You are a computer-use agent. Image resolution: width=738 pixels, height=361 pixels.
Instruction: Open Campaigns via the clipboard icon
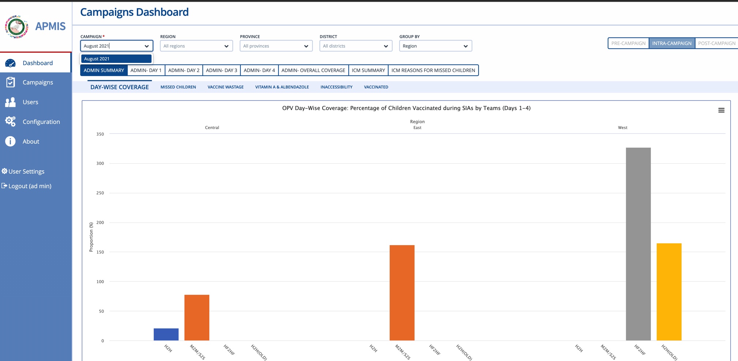(x=10, y=82)
